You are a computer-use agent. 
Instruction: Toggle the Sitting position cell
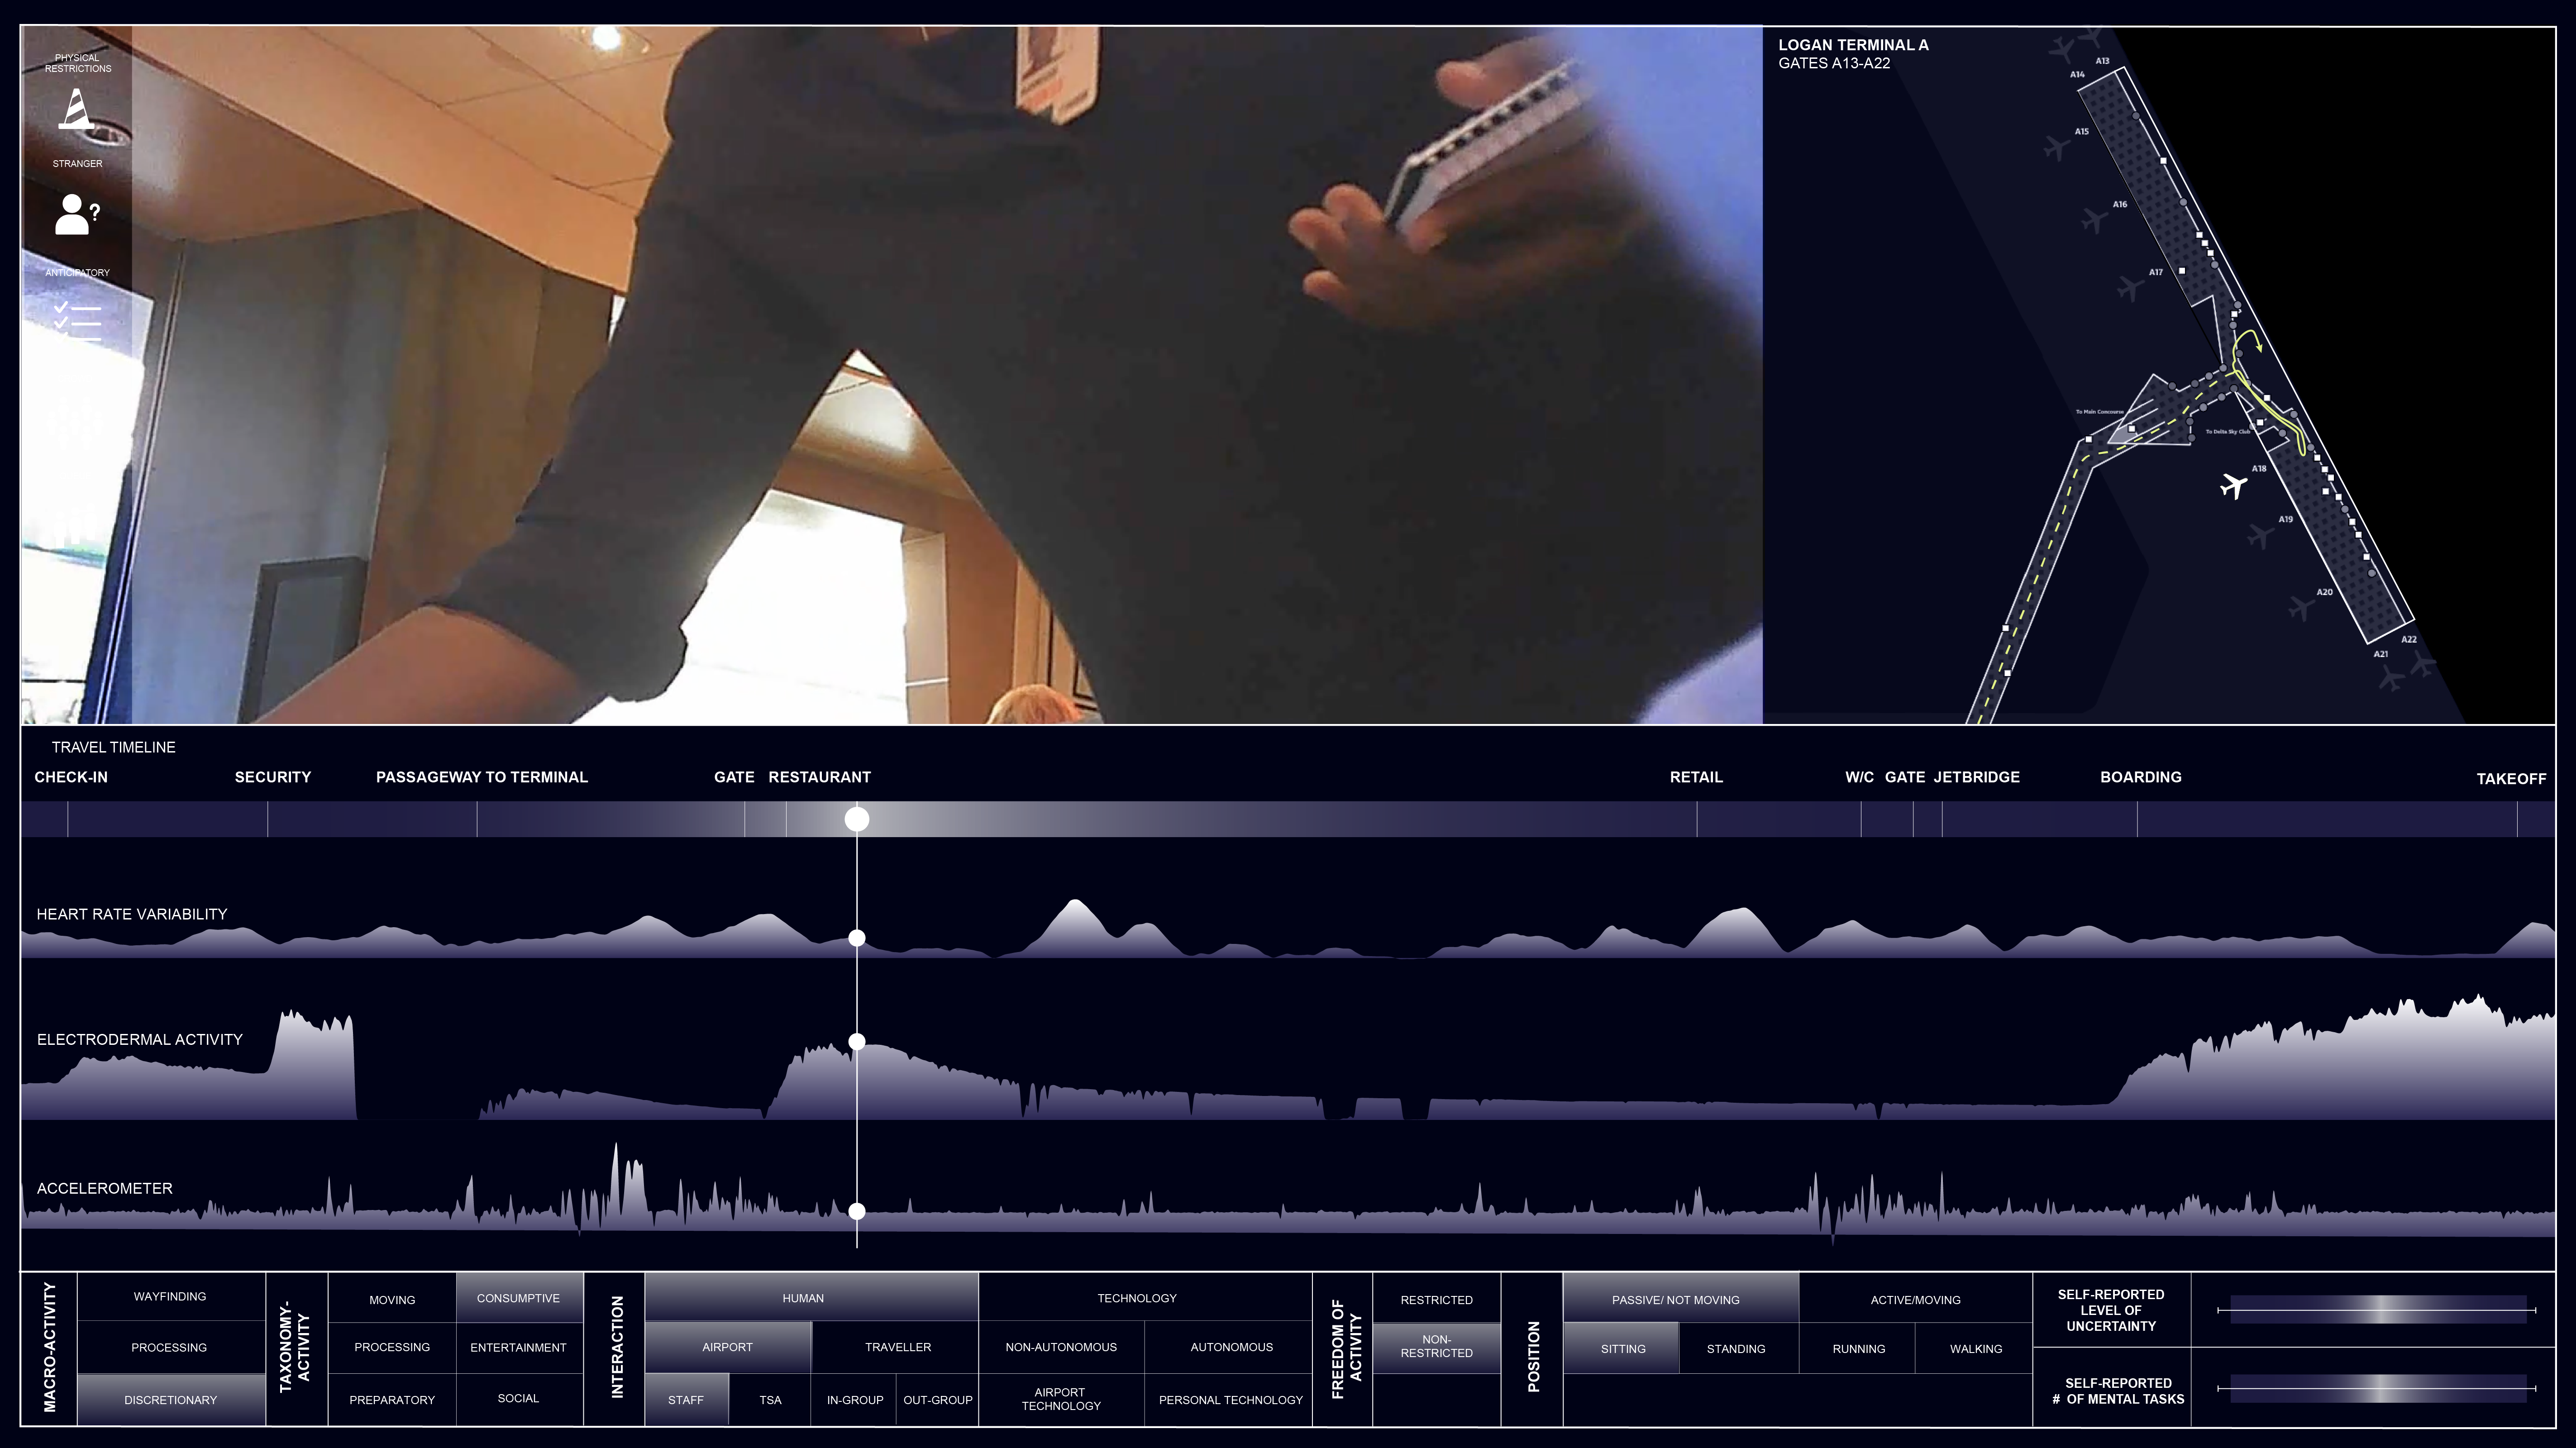[1622, 1349]
